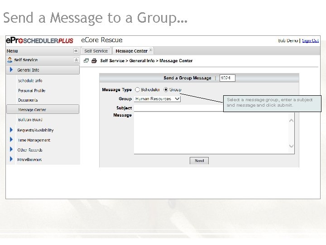
Task: Open Personal Profile menu item
Action: click(x=32, y=91)
